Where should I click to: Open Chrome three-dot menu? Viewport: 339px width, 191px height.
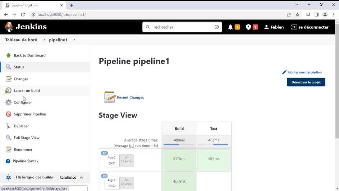(x=334, y=14)
